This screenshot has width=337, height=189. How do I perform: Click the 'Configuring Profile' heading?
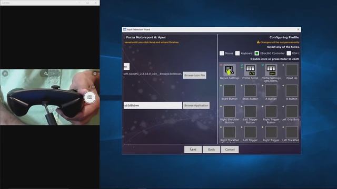pyautogui.click(x=284, y=37)
